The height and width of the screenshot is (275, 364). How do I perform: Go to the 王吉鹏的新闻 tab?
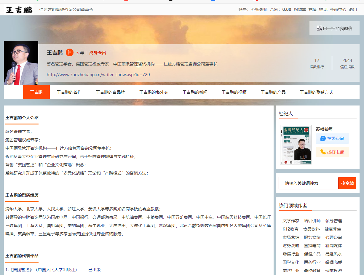[195, 92]
